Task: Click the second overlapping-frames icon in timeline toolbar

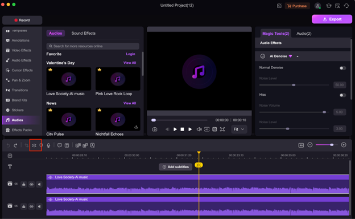Action: tap(85, 145)
